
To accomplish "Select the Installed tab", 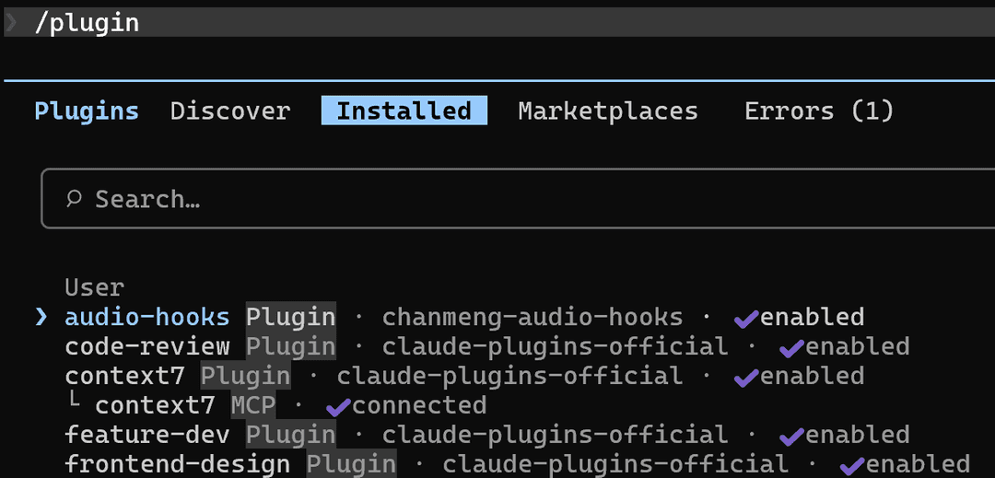I will (404, 111).
